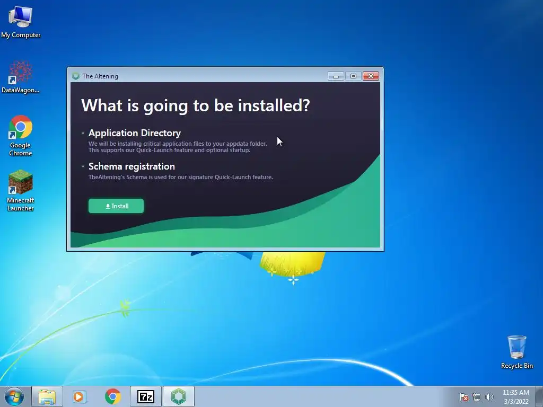Click the Action Center flag tray icon

(x=464, y=397)
